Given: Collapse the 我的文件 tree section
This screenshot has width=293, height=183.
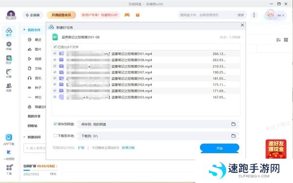Looking at the screenshot, I should coord(24,30).
